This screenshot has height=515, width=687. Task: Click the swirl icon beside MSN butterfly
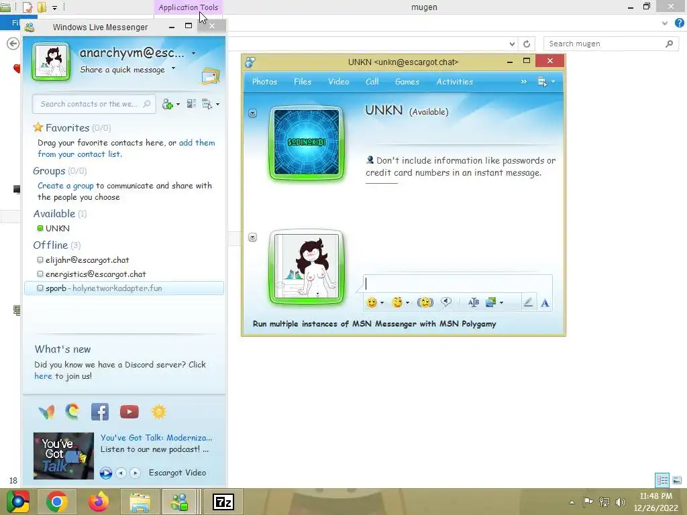coord(72,411)
